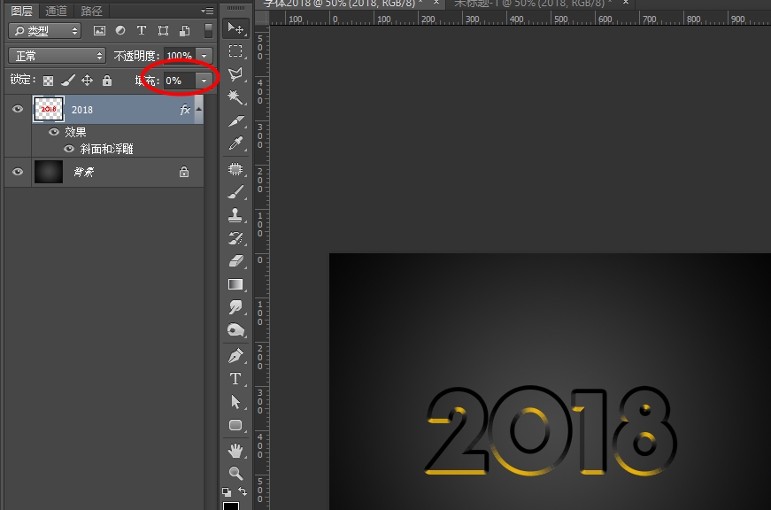Screen dimensions: 771x510
Task: Lock transparent pixels of the layer
Action: click(x=48, y=81)
